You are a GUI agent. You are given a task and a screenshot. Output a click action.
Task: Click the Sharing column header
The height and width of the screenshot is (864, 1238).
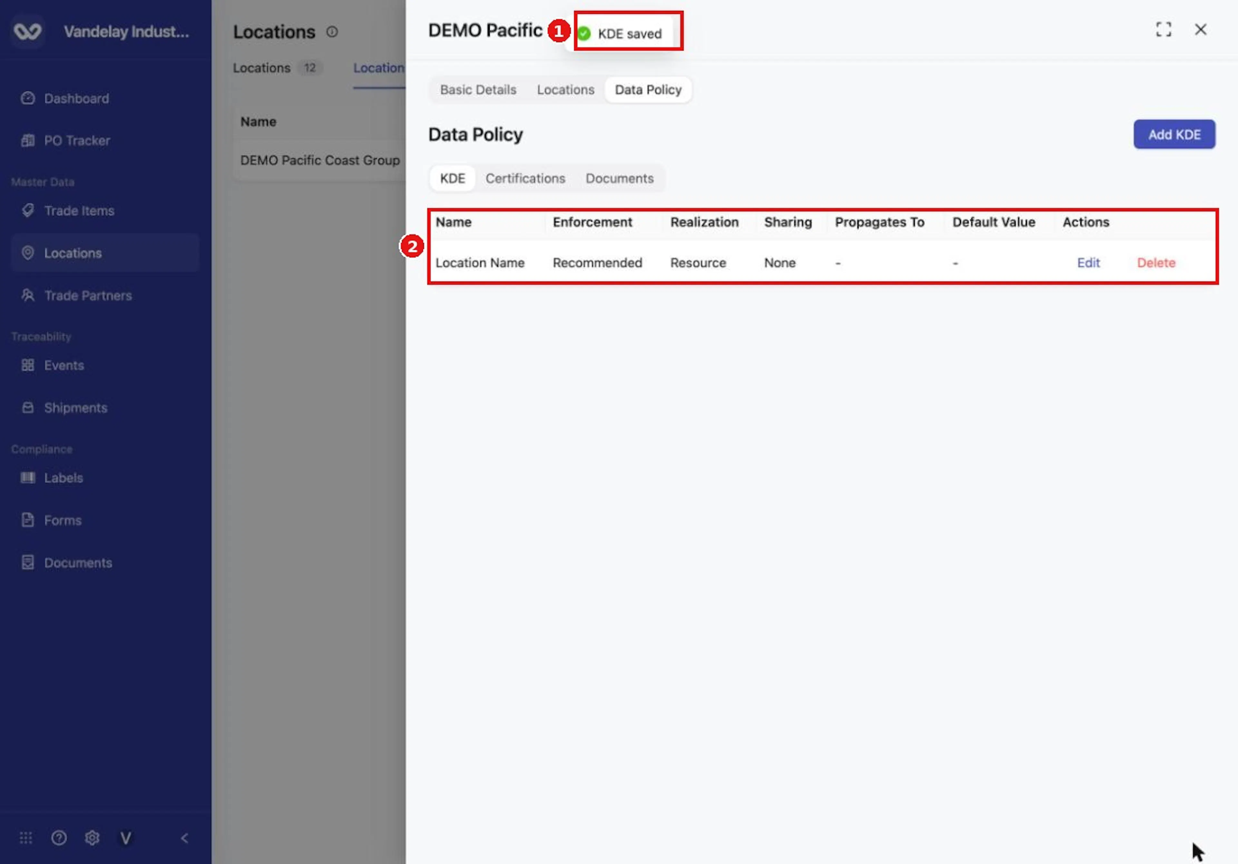pyautogui.click(x=788, y=222)
